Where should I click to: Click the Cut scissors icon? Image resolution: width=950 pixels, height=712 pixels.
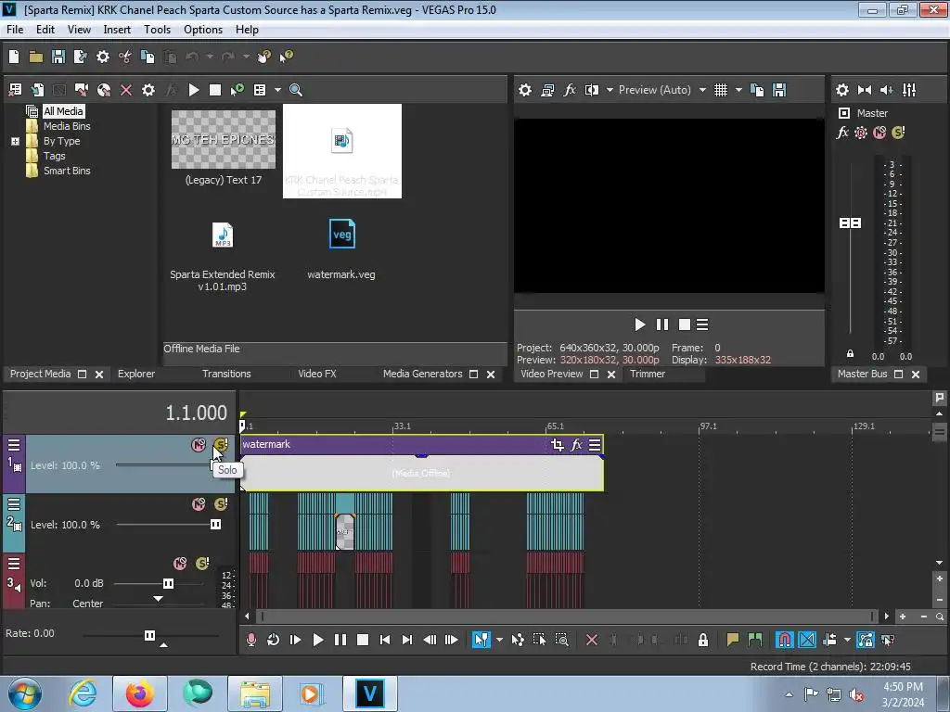pyautogui.click(x=125, y=57)
